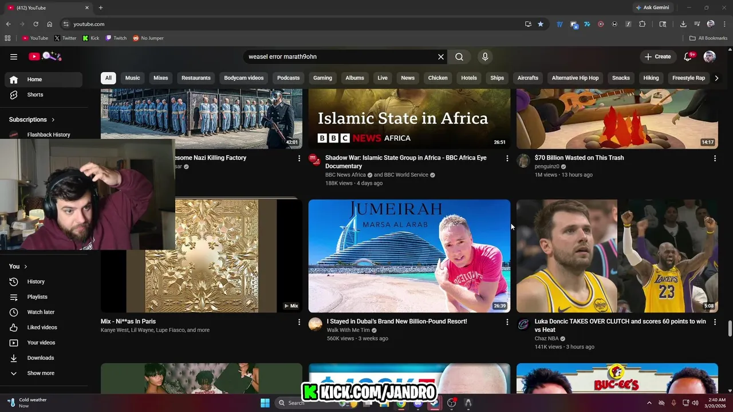This screenshot has height=412, width=733.
Task: Select the Bodycam videos chip
Action: tap(244, 78)
